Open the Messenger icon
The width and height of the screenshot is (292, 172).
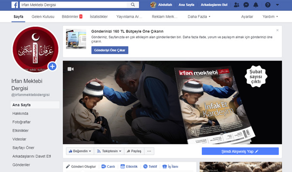pos(246,5)
